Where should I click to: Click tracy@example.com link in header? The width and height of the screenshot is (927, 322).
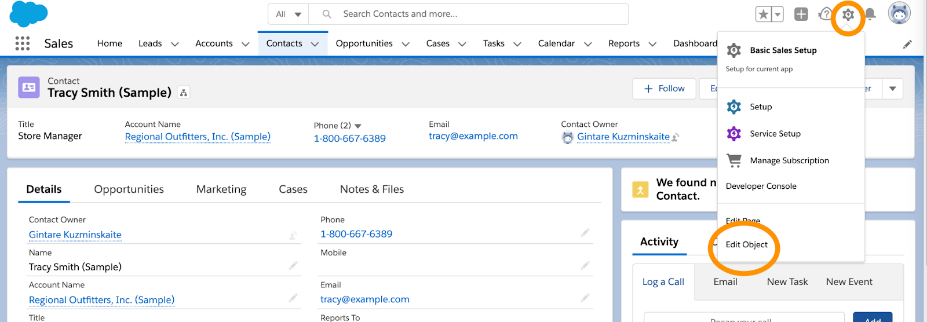(x=473, y=136)
